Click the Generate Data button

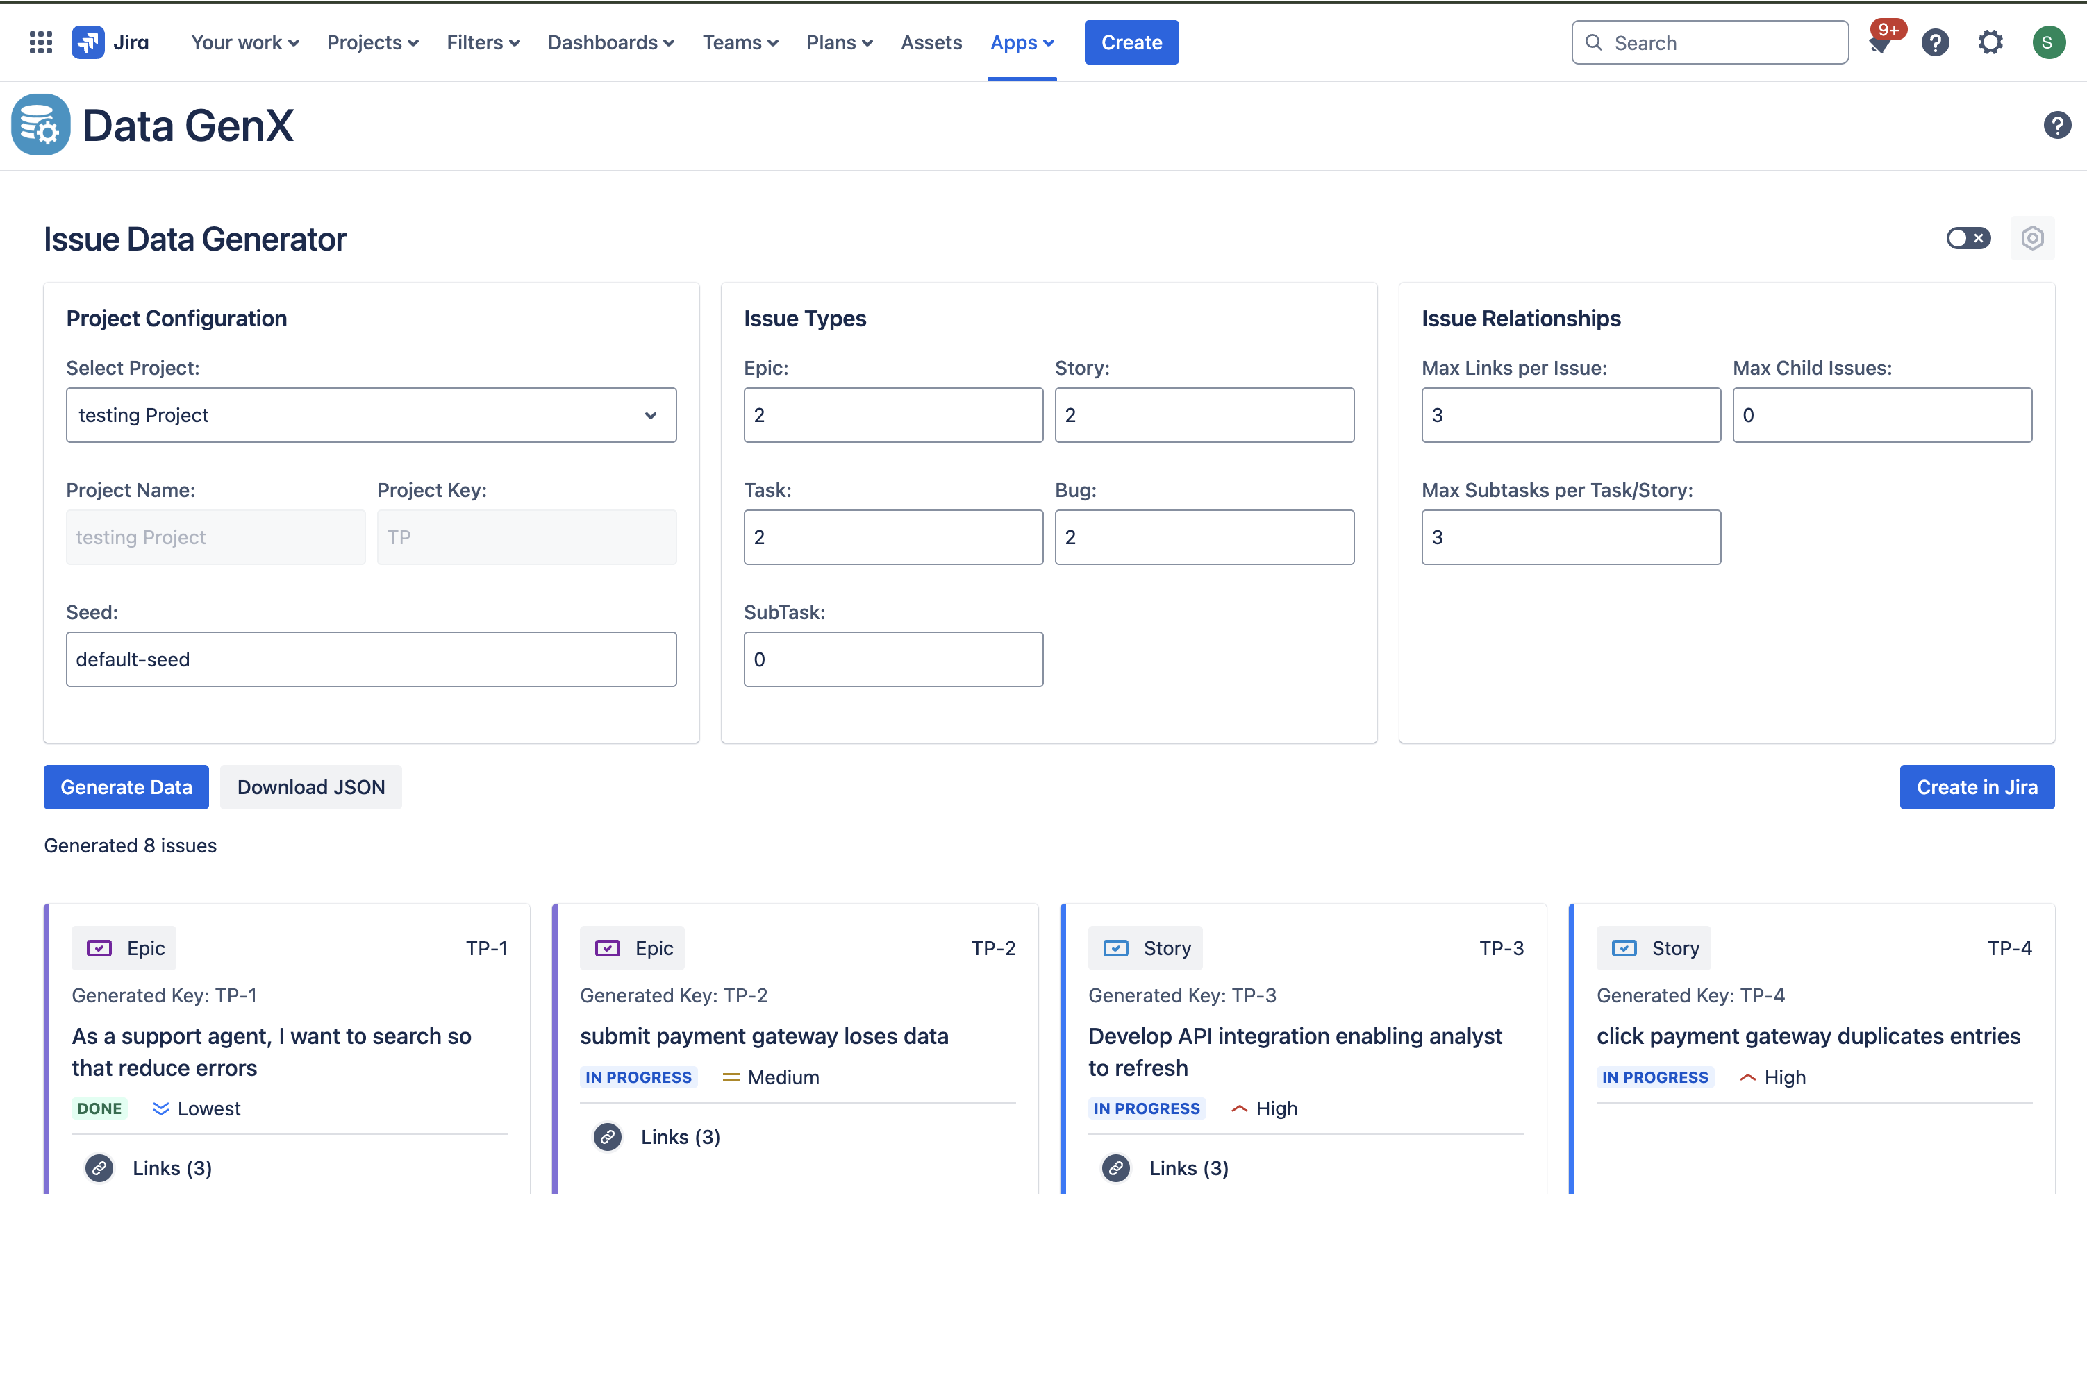coord(126,787)
